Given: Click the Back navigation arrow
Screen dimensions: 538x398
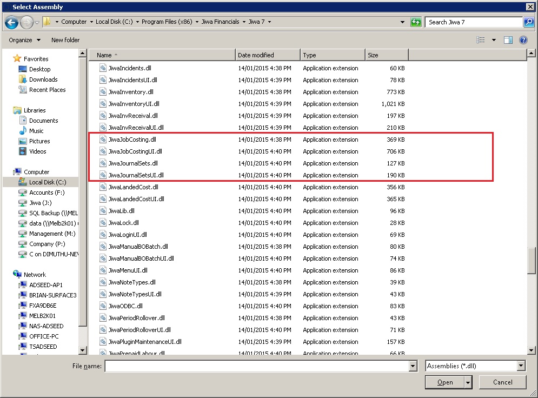Looking at the screenshot, I should [x=11, y=22].
